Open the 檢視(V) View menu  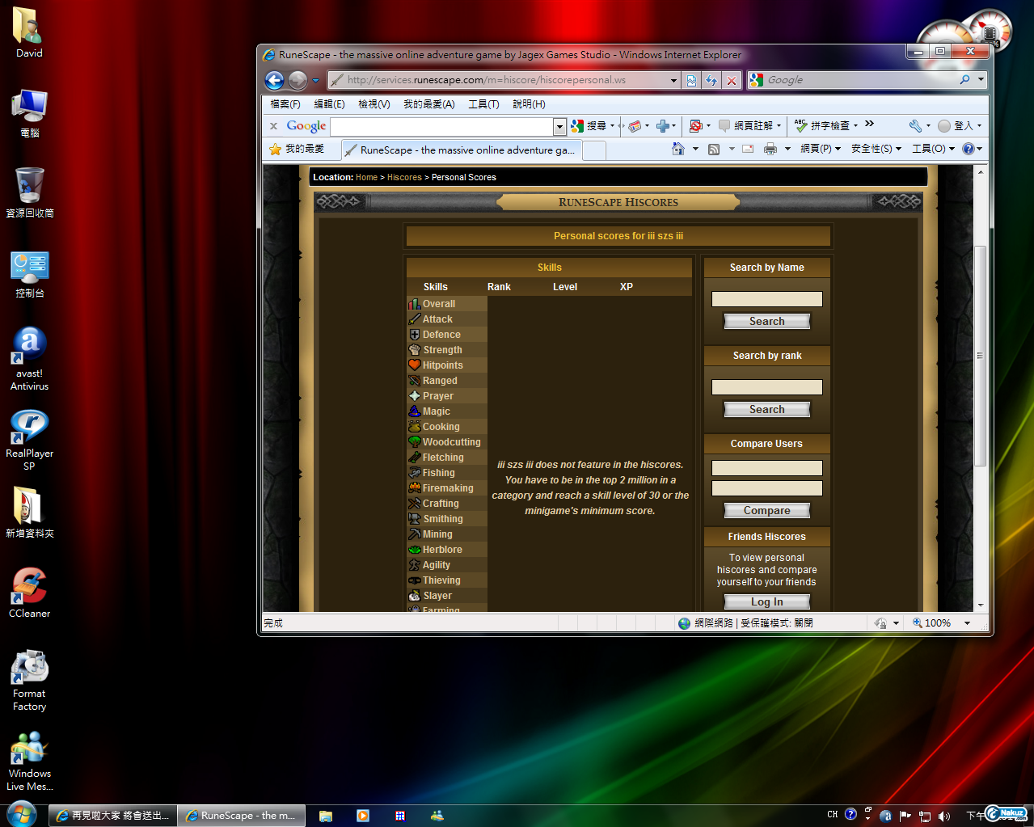[374, 104]
